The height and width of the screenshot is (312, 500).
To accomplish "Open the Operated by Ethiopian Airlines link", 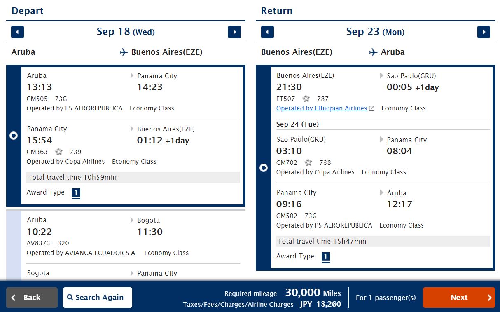I will point(321,108).
